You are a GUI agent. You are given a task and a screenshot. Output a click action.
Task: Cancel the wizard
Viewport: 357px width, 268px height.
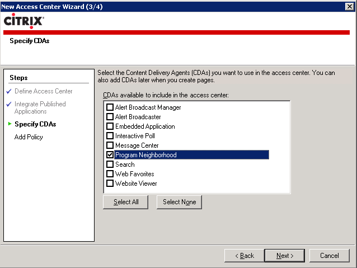329,256
